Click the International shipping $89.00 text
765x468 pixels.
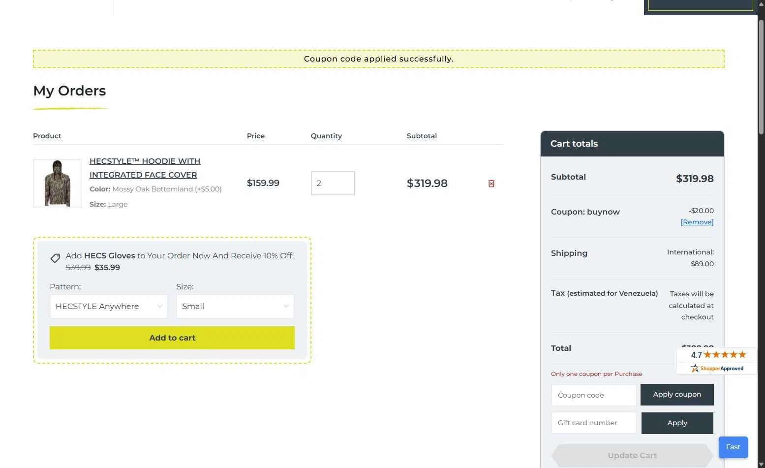[x=690, y=258]
